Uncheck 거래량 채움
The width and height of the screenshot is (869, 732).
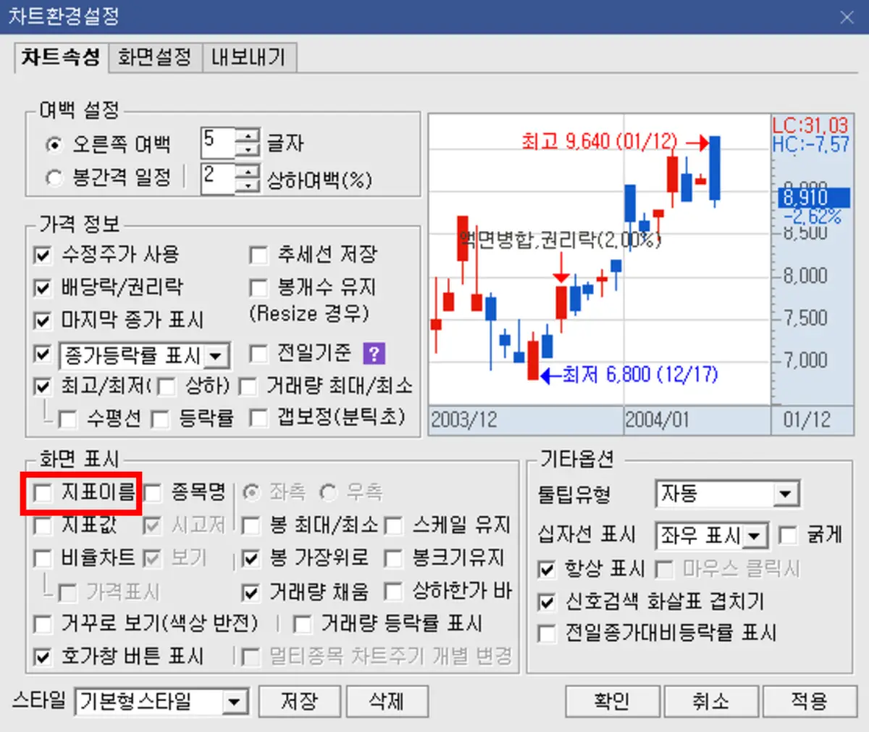tap(250, 592)
